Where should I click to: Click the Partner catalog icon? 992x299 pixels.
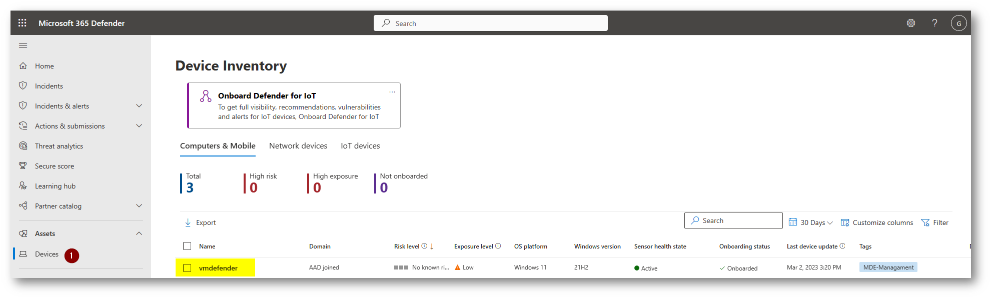[23, 206]
